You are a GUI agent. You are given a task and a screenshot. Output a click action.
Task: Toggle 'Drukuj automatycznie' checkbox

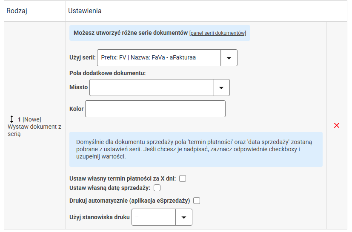click(x=197, y=201)
